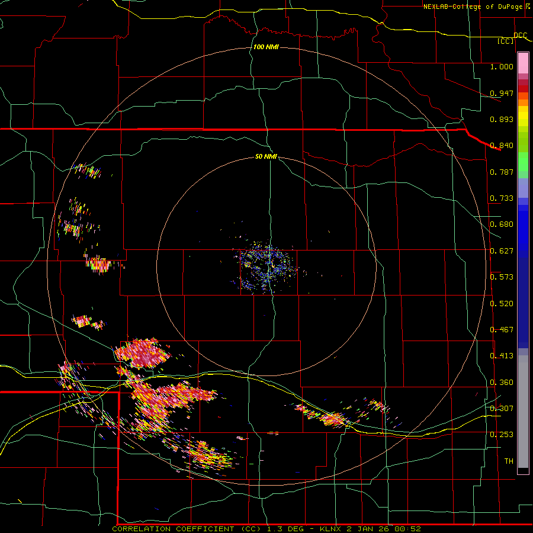
Task: Select the 0.627 scale value
Action: point(502,251)
